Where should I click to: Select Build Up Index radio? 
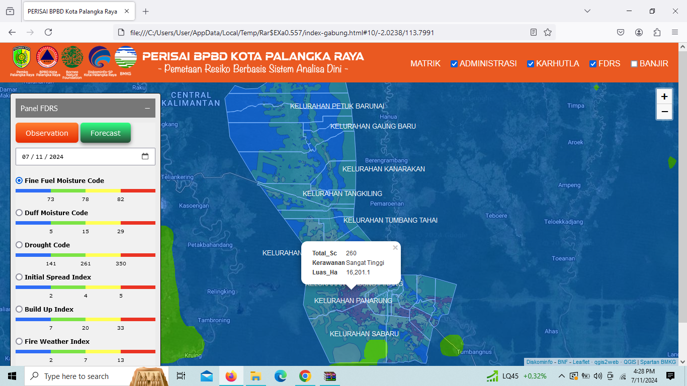tap(20, 309)
